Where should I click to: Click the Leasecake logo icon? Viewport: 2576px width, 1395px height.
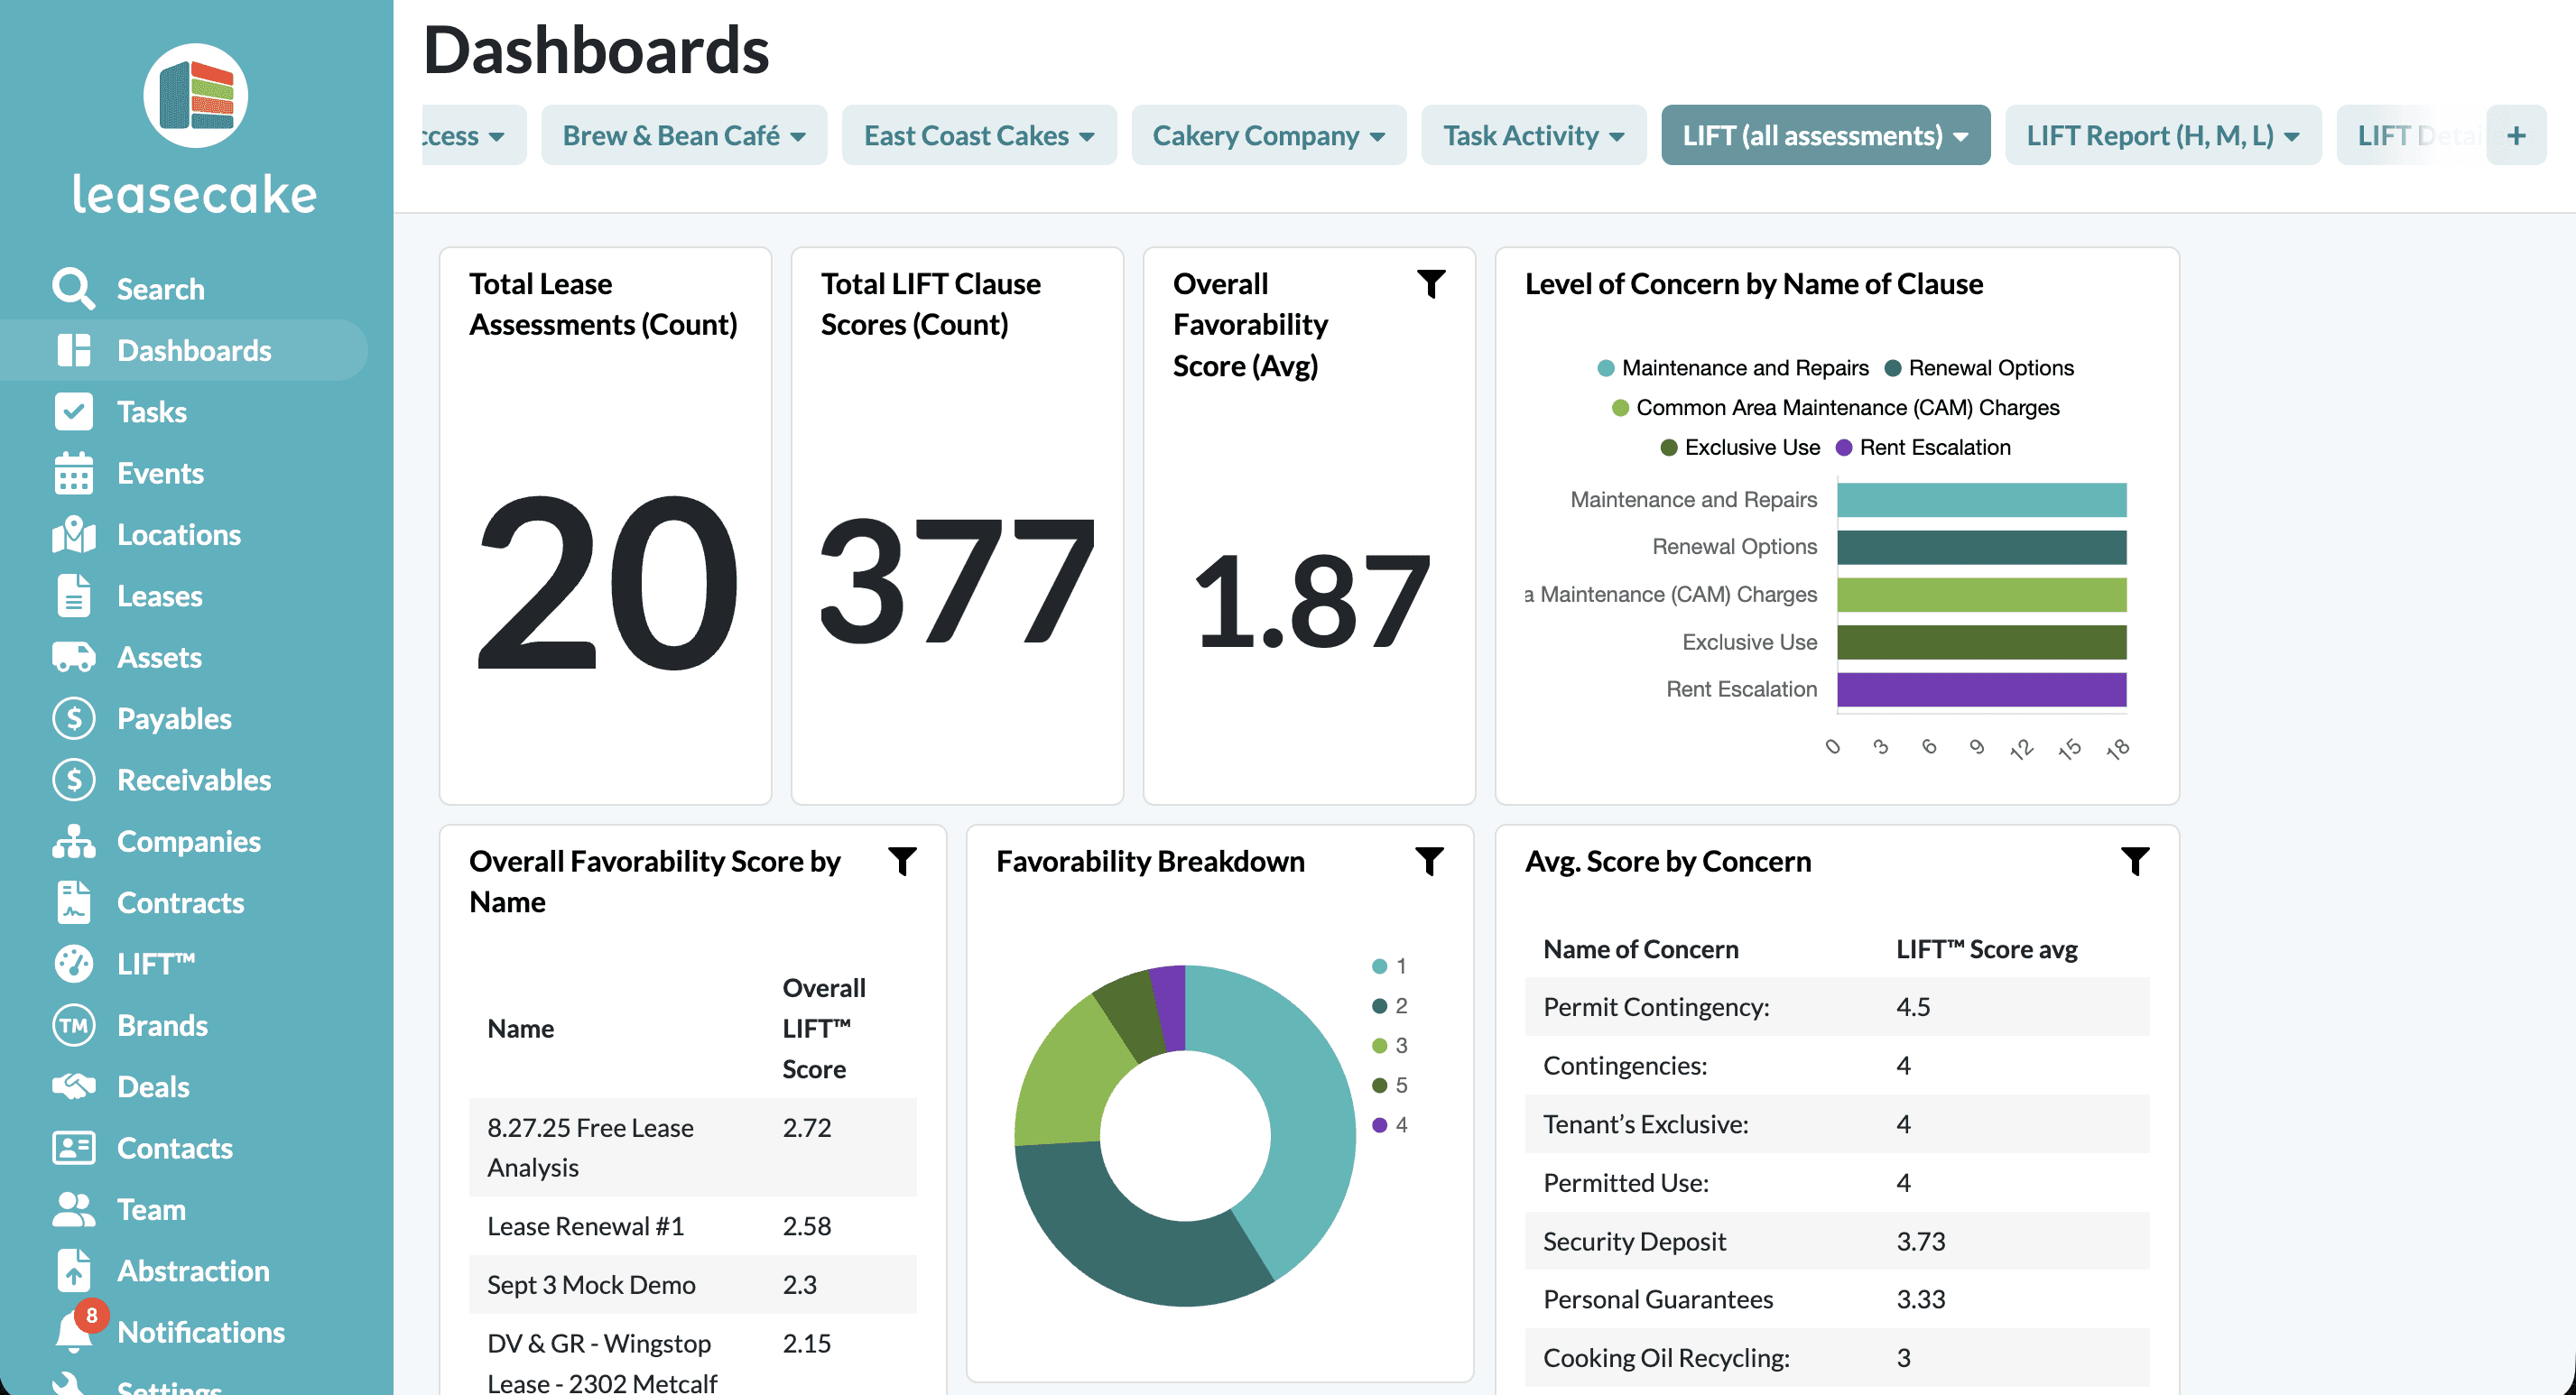pos(196,96)
